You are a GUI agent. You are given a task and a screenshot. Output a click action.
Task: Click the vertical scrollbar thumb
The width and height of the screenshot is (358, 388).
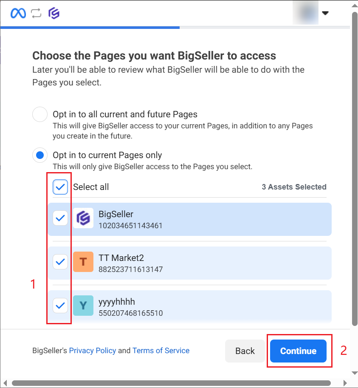(x=355, y=170)
